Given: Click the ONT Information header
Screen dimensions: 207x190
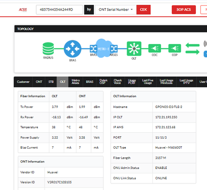Looking at the screenshot, I should [x=32, y=162].
